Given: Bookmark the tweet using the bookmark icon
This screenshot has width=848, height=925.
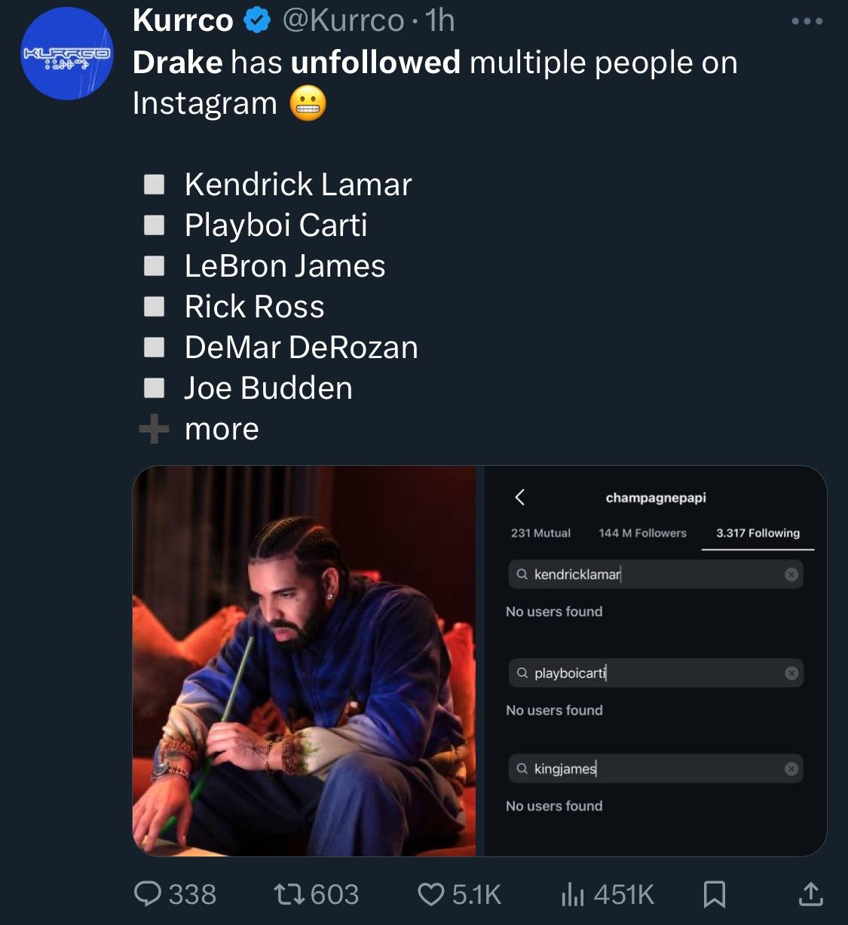Looking at the screenshot, I should [x=714, y=894].
